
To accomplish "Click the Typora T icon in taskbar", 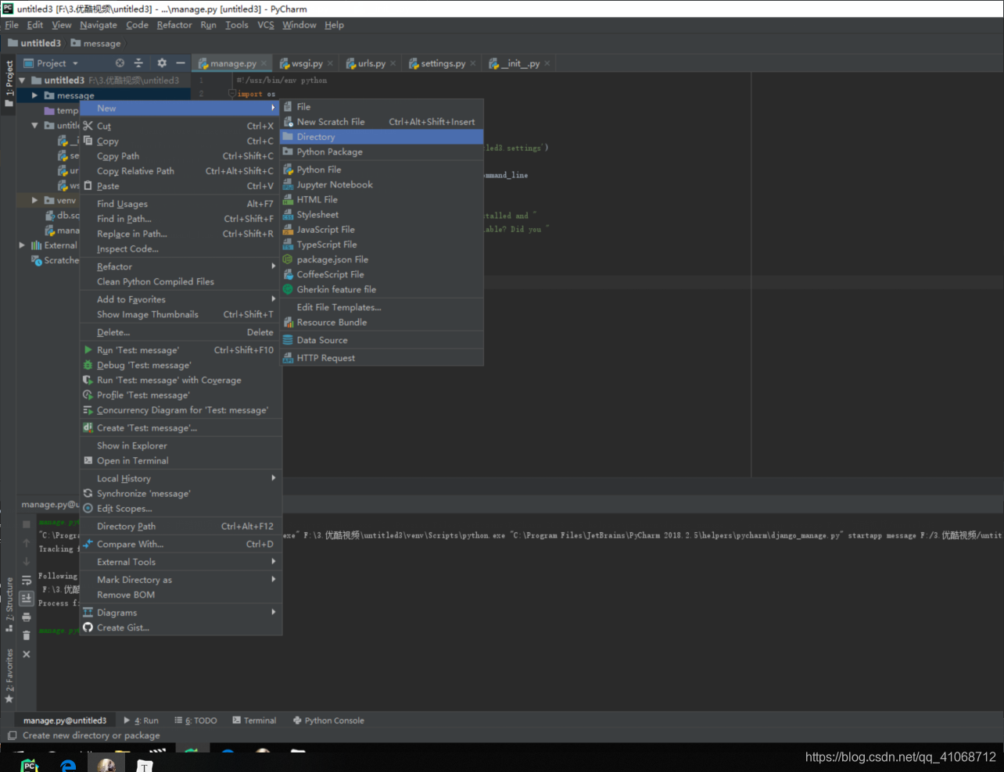I will (x=145, y=766).
